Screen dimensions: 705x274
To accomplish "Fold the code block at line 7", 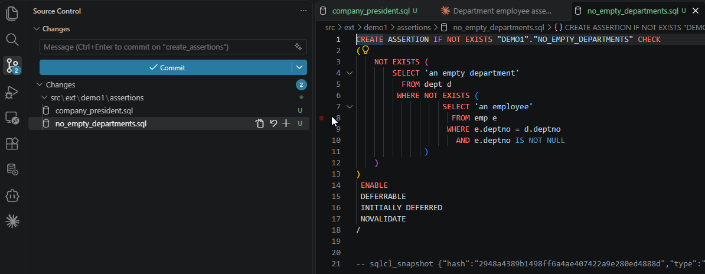I will click(350, 107).
